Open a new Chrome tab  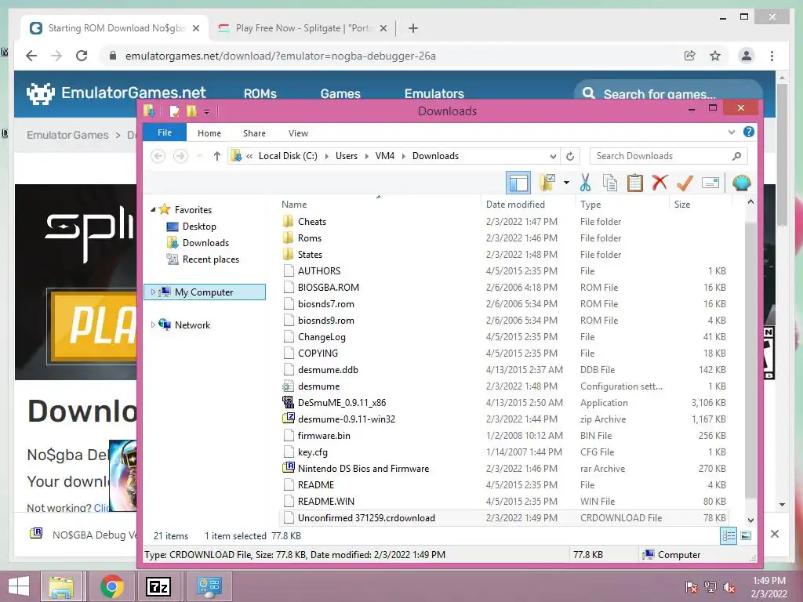point(413,28)
